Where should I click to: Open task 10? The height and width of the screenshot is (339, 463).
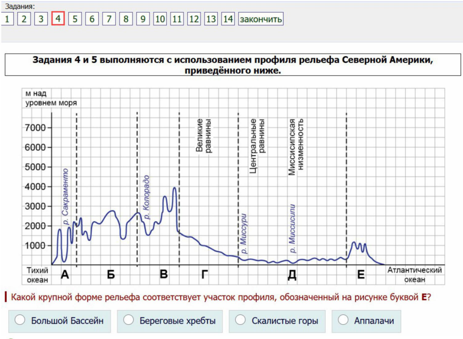(160, 19)
